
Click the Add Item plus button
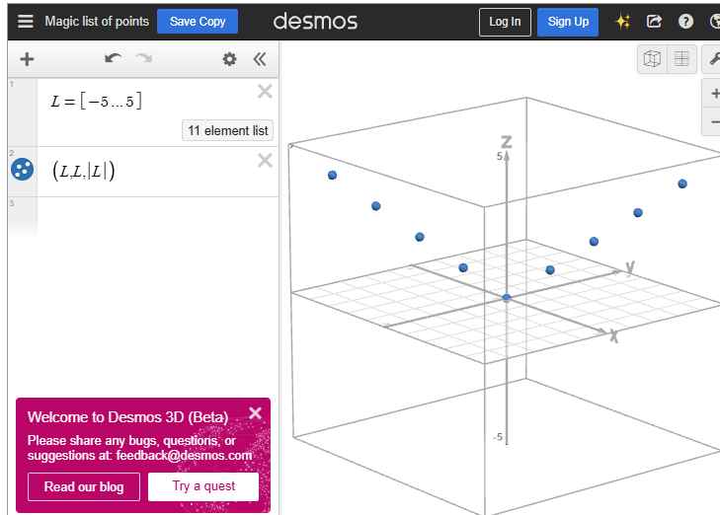click(27, 59)
